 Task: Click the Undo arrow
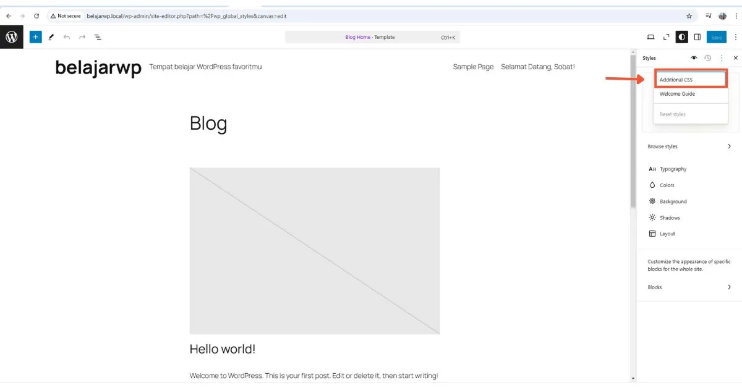[x=67, y=37]
